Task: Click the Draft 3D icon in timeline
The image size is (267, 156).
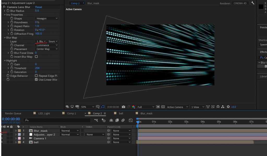Action: point(104,120)
